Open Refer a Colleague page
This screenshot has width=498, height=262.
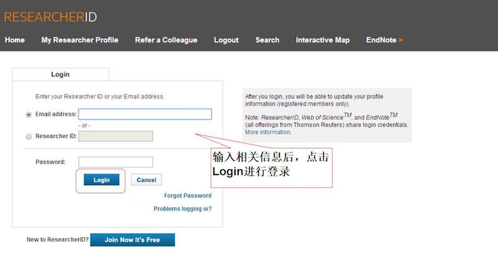tap(166, 40)
